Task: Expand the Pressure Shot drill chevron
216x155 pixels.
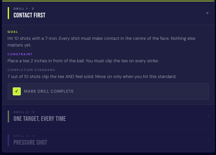Action: click(x=208, y=140)
